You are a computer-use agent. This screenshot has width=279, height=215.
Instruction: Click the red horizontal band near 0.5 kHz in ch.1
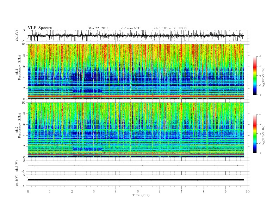[136, 96]
